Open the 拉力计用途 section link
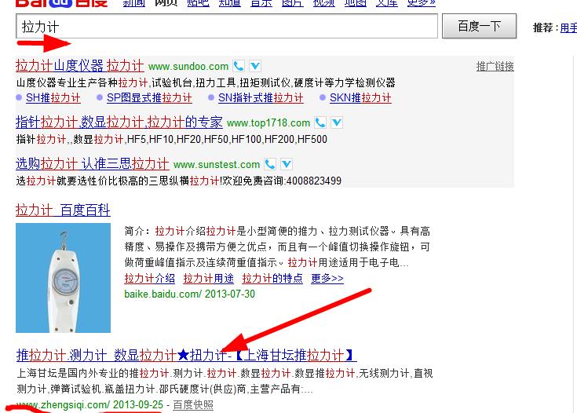Image resolution: width=577 pixels, height=413 pixels. click(209, 278)
